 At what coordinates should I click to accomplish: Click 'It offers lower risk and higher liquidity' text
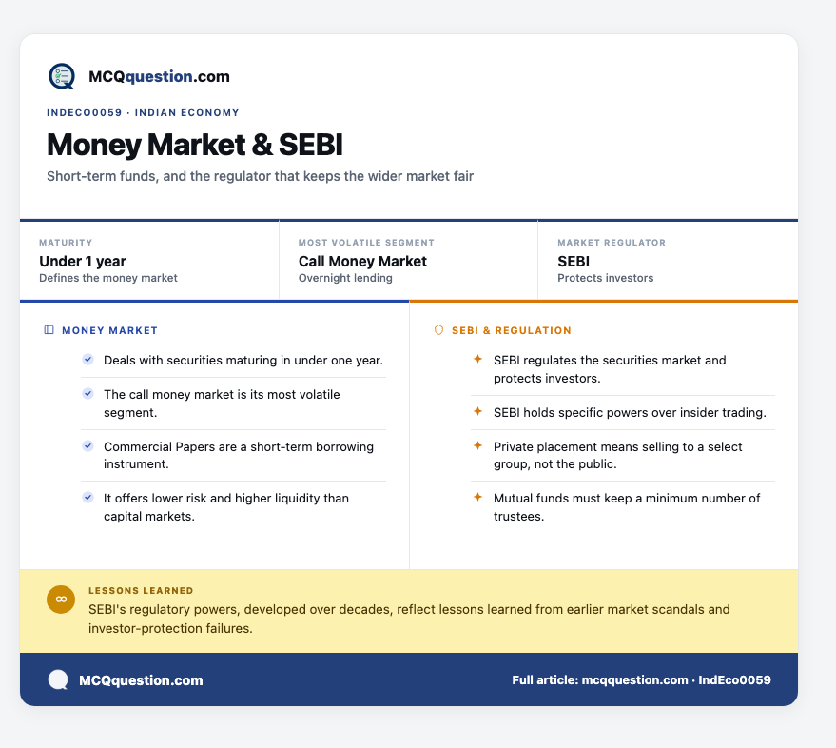[226, 507]
